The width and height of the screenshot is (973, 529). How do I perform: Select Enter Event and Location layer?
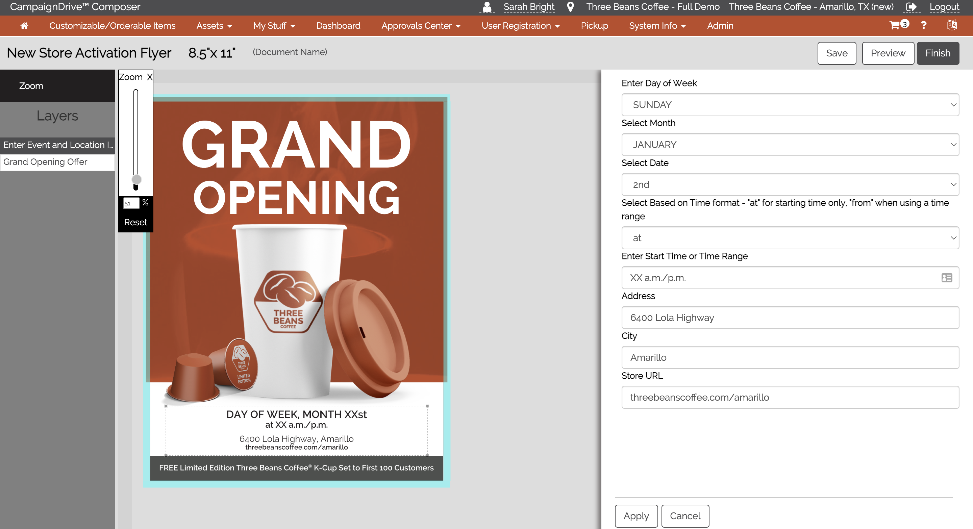tap(57, 145)
